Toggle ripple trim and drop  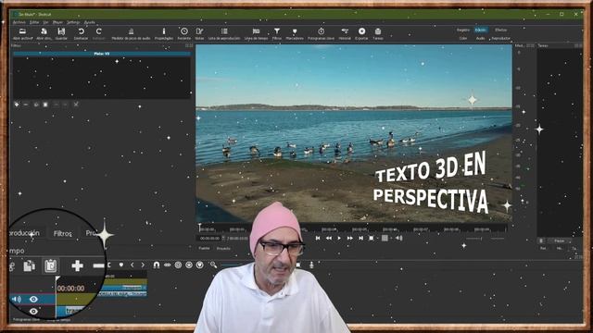point(178,265)
